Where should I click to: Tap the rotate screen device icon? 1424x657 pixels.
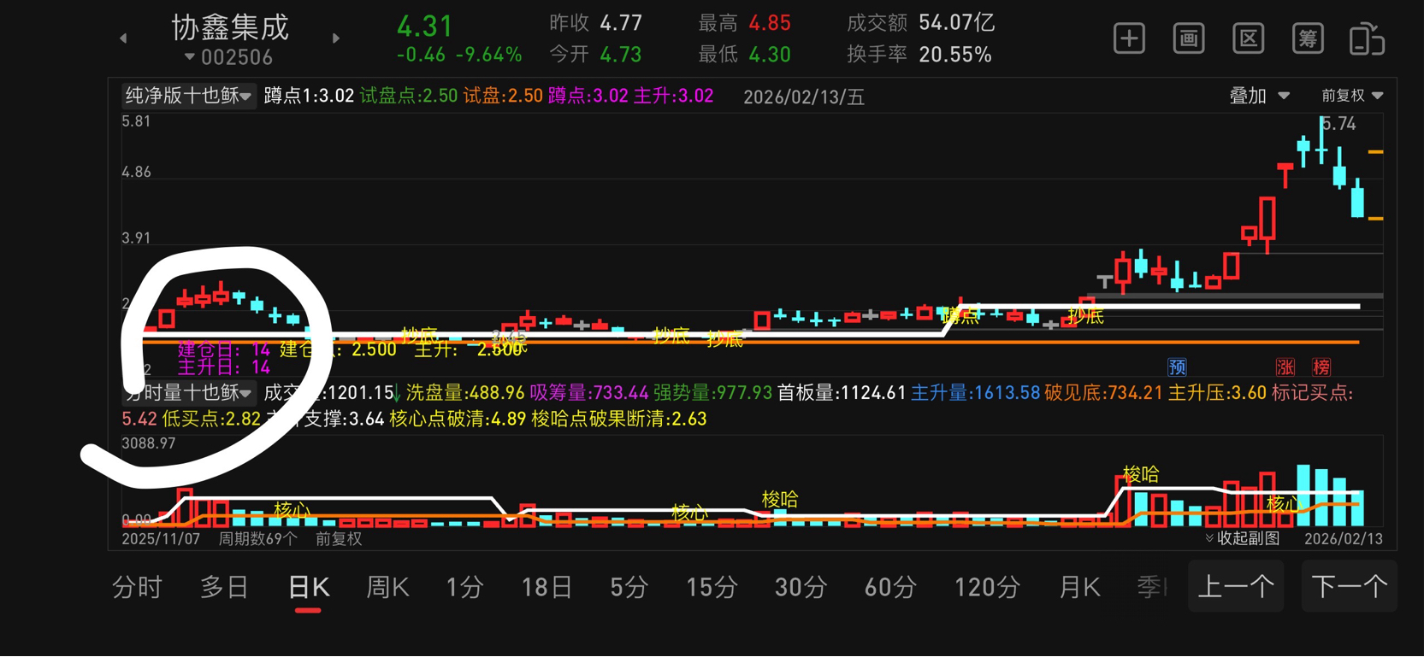pos(1367,39)
